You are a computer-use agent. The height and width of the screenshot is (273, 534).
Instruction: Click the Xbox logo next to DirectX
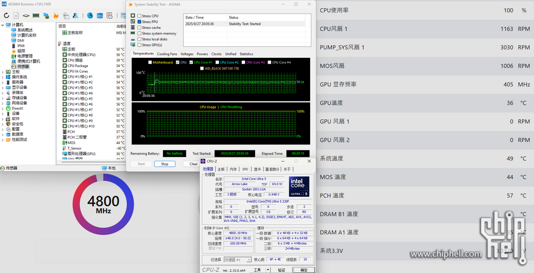pos(8,108)
